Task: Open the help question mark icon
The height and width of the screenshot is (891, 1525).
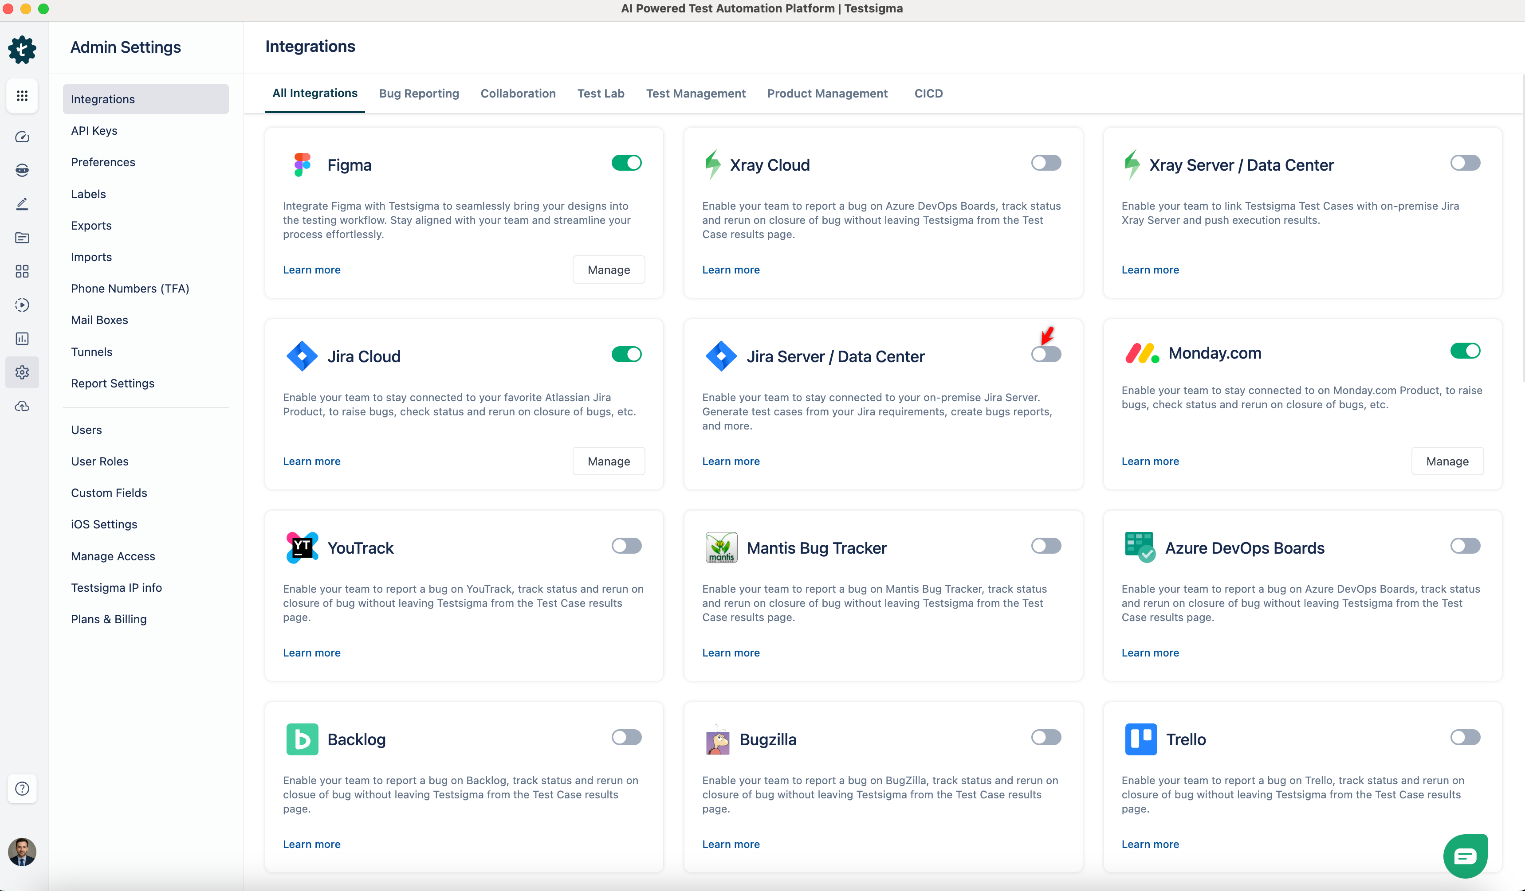Action: 22,788
